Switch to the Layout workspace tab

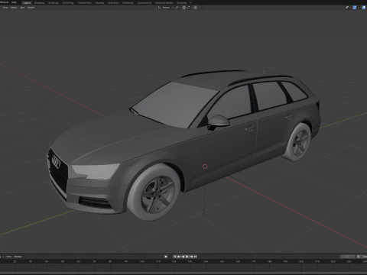tap(27, 3)
